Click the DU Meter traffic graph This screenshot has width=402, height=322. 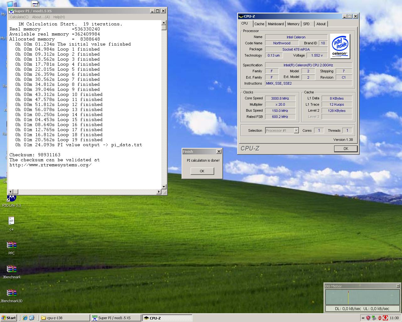(362, 297)
